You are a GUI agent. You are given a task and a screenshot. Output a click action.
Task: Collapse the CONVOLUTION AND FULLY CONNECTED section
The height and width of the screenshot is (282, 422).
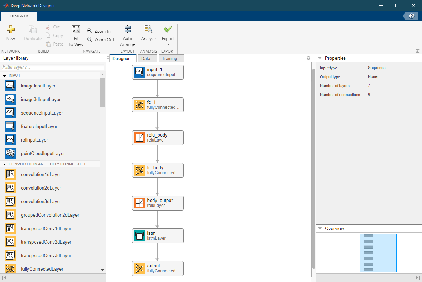coord(5,164)
